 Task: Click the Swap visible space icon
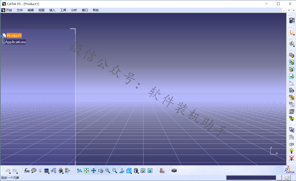pyautogui.click(x=150, y=171)
